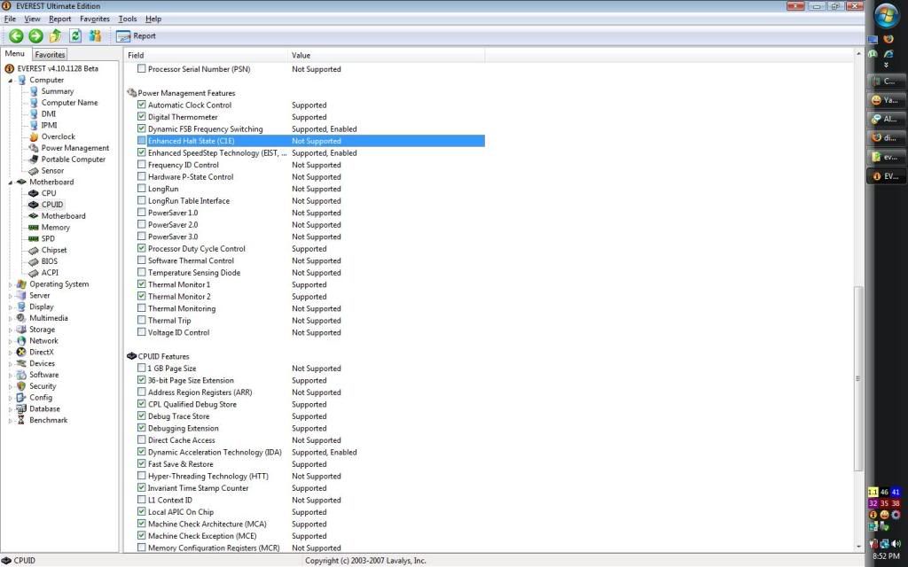This screenshot has width=908, height=567.
Task: Open the Ya... taskbar button
Action: tap(886, 100)
